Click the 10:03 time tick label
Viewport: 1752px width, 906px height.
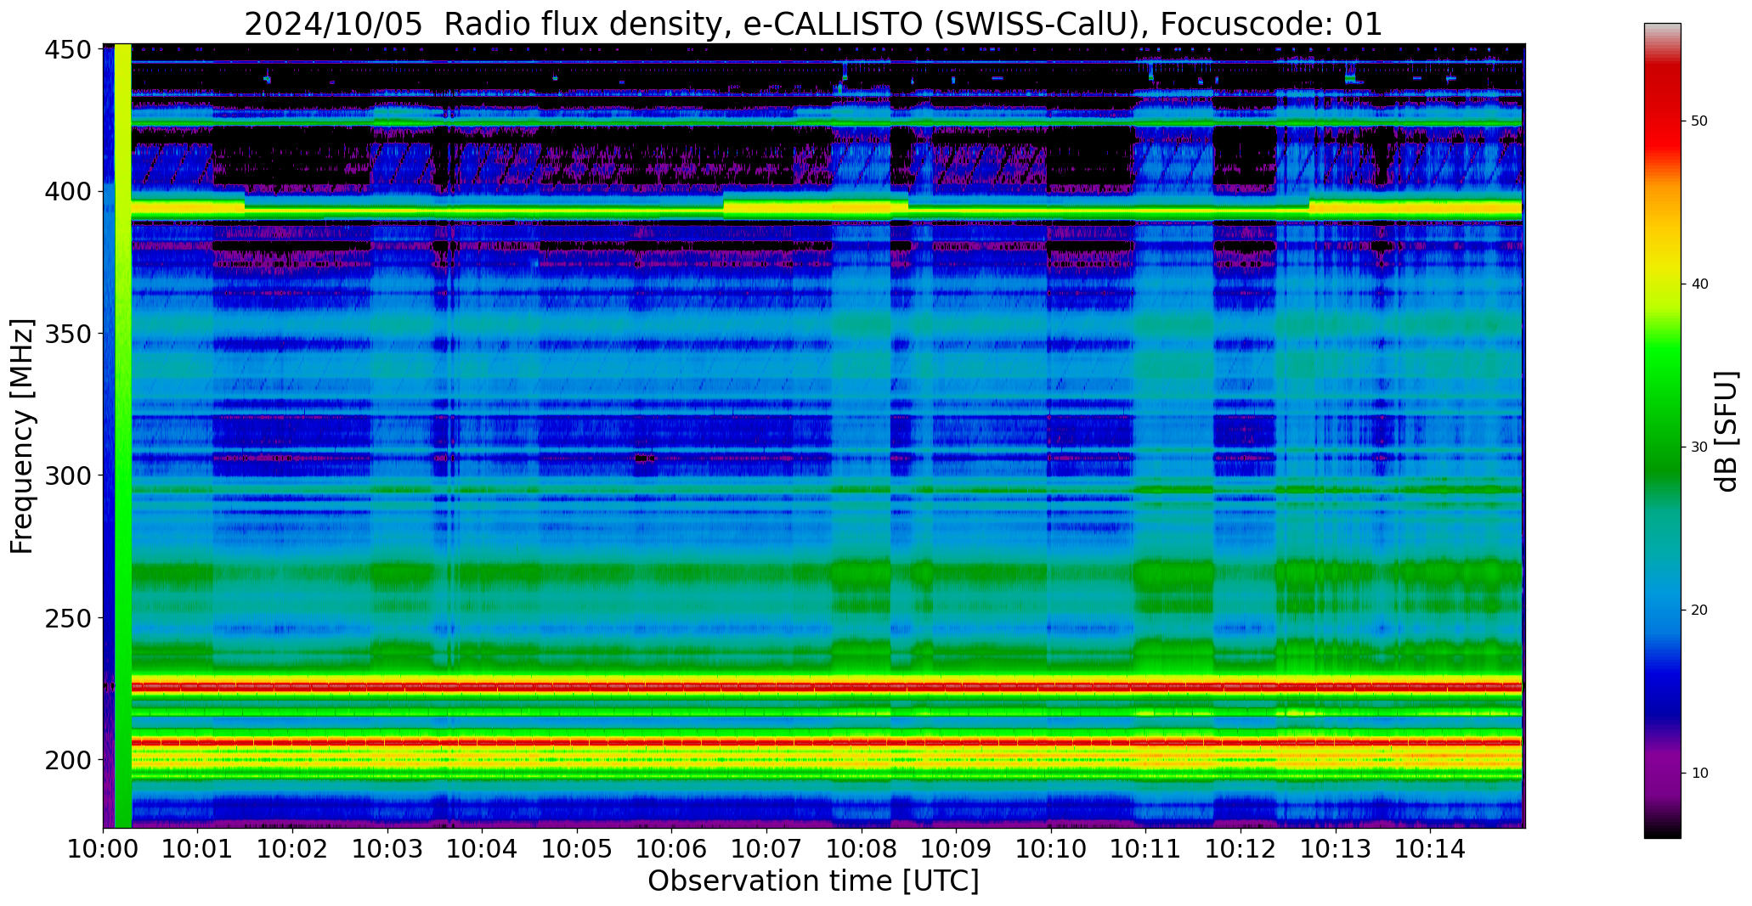pyautogui.click(x=387, y=848)
